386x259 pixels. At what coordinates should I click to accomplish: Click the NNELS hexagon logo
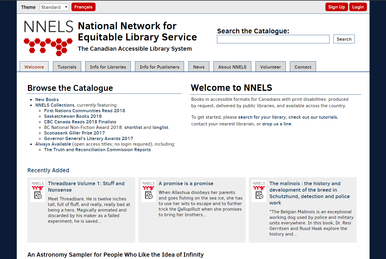point(48,38)
